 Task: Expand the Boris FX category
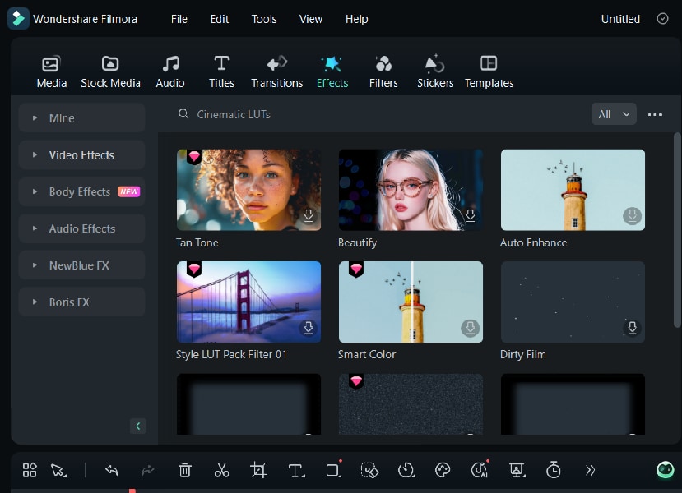pyautogui.click(x=81, y=302)
